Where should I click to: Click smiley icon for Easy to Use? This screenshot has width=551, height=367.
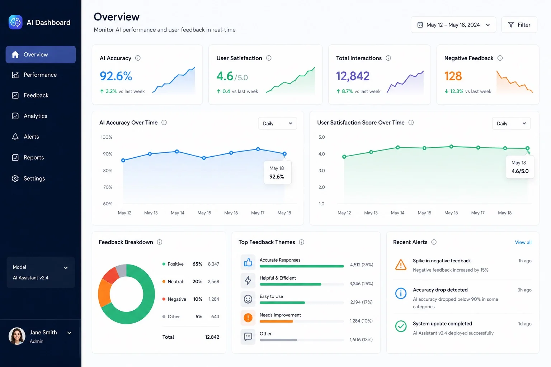pyautogui.click(x=248, y=299)
